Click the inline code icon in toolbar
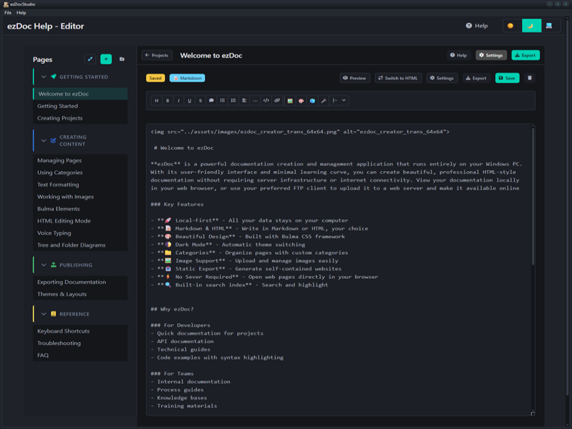 click(x=266, y=101)
